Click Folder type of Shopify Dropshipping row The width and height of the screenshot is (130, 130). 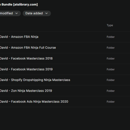point(110,80)
